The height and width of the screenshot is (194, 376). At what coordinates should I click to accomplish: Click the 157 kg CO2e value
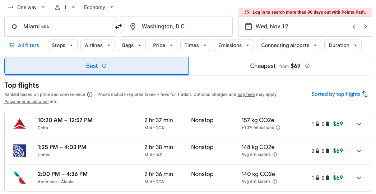pyautogui.click(x=258, y=120)
